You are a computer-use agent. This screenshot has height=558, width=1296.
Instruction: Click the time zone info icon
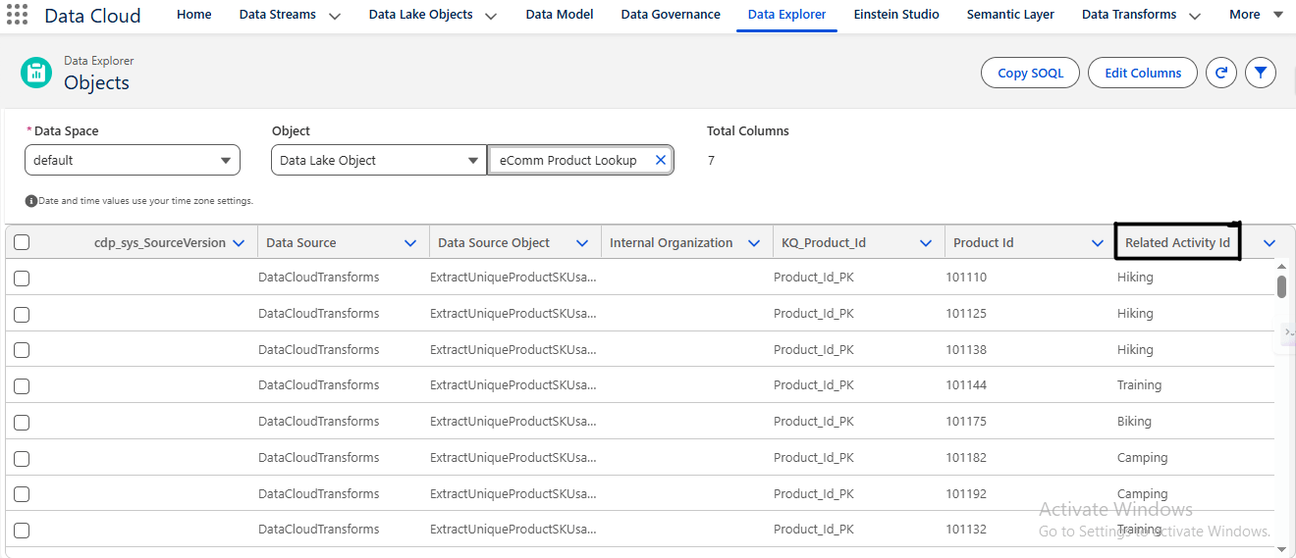tap(31, 201)
